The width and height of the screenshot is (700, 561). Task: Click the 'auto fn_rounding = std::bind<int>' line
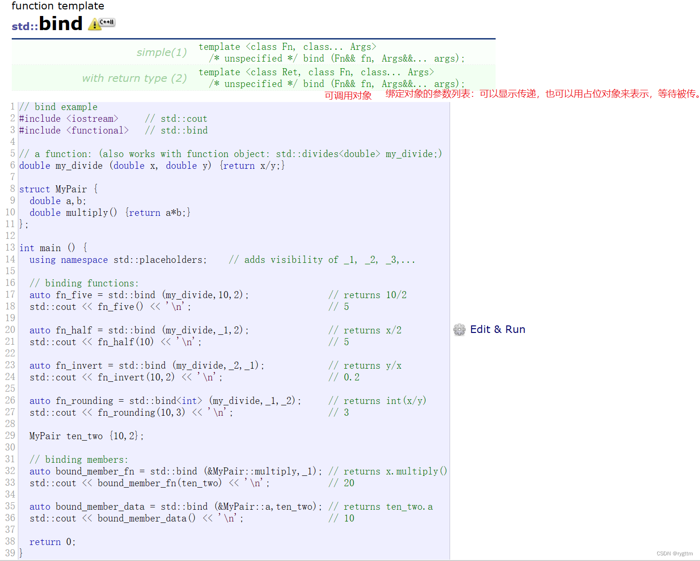tap(165, 401)
